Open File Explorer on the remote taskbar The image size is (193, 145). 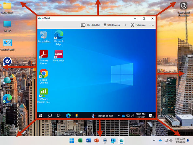[76, 116]
